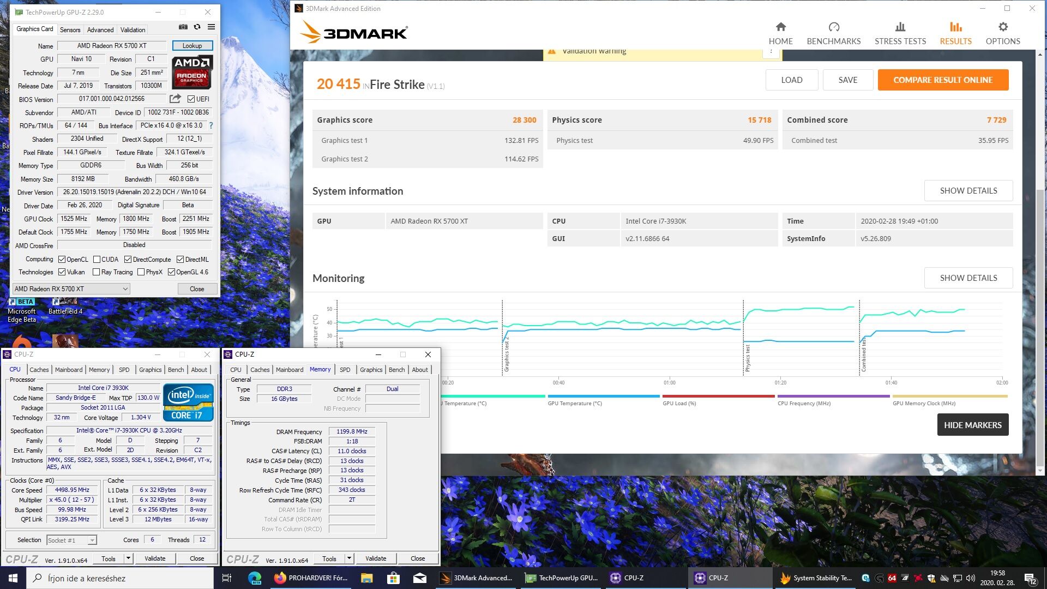
Task: Expand Tools dropdown arrow in left CPU-Z
Action: click(128, 558)
